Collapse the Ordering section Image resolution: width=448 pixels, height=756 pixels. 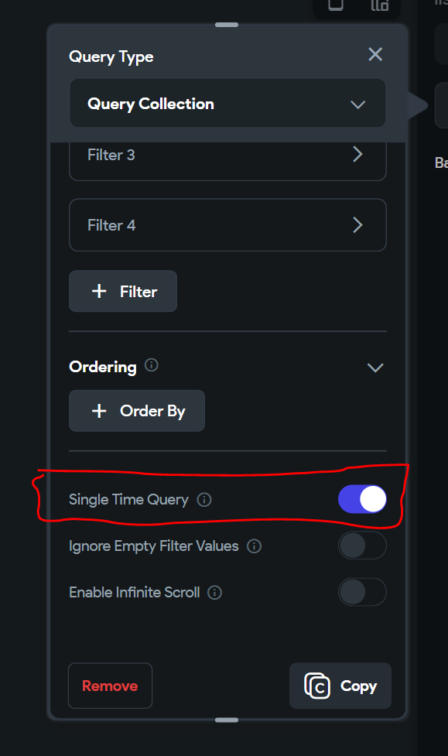[375, 368]
